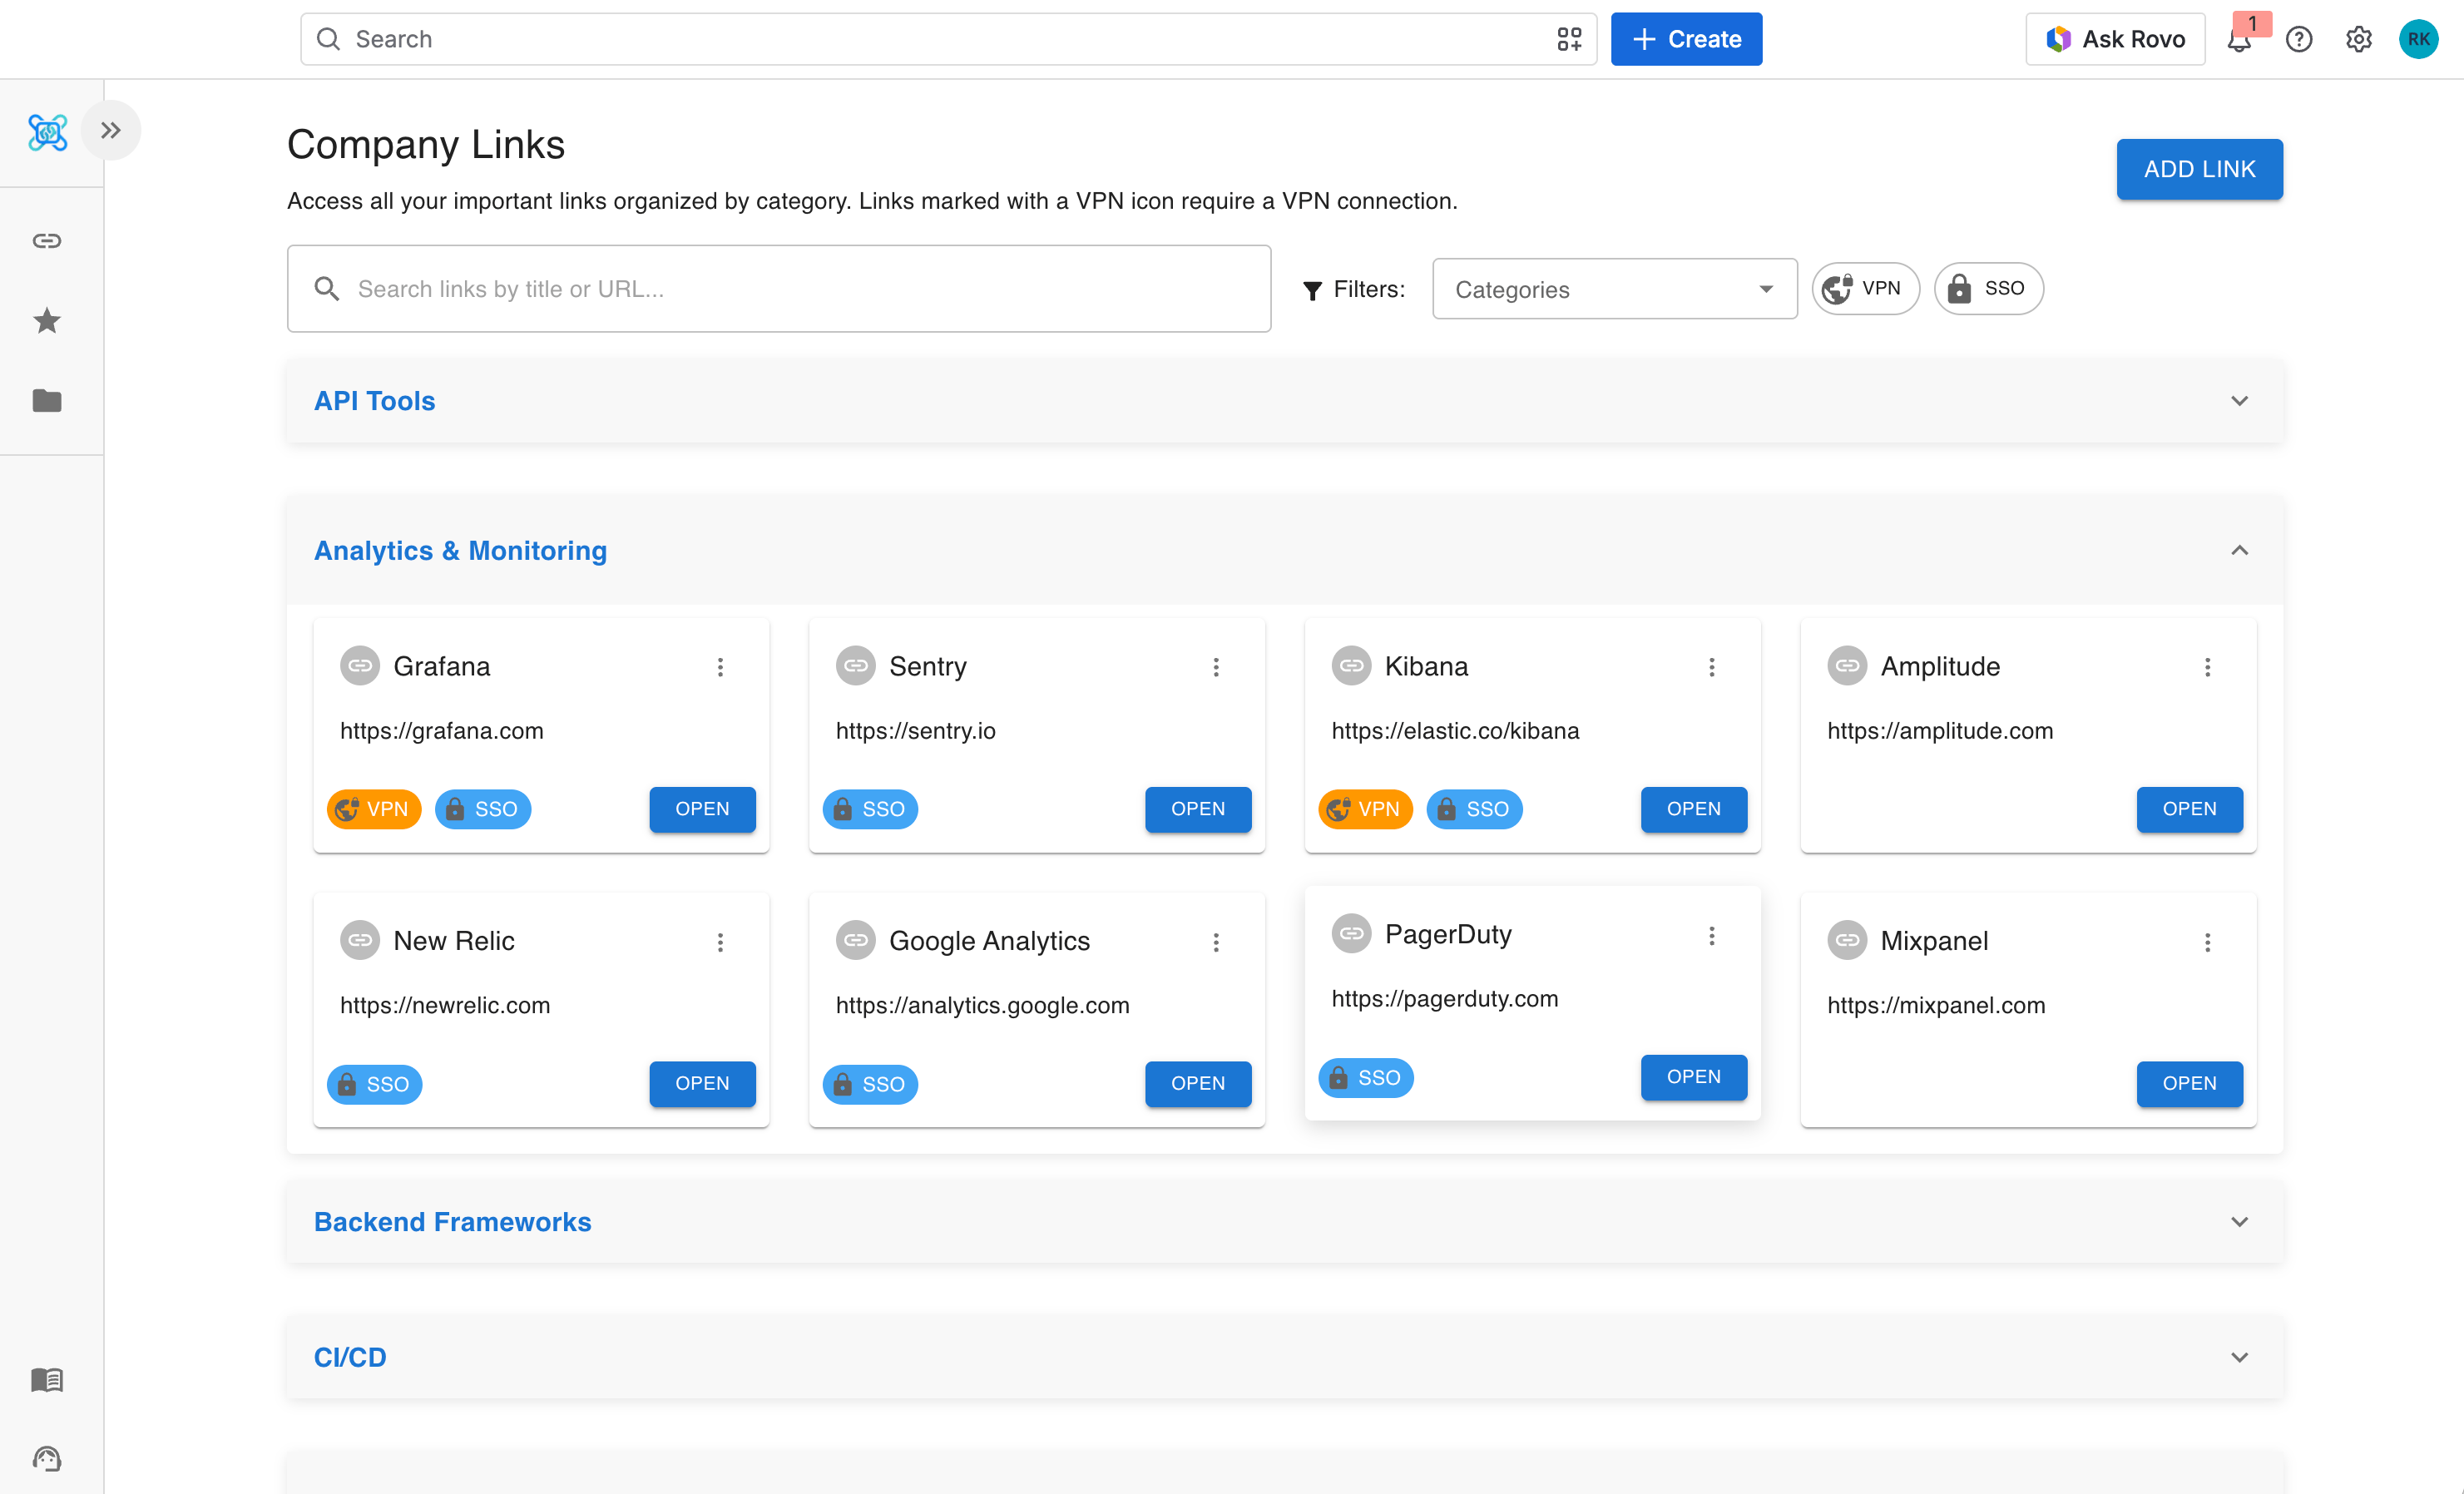Open the RK user avatar
The image size is (2464, 1494).
click(x=2418, y=39)
